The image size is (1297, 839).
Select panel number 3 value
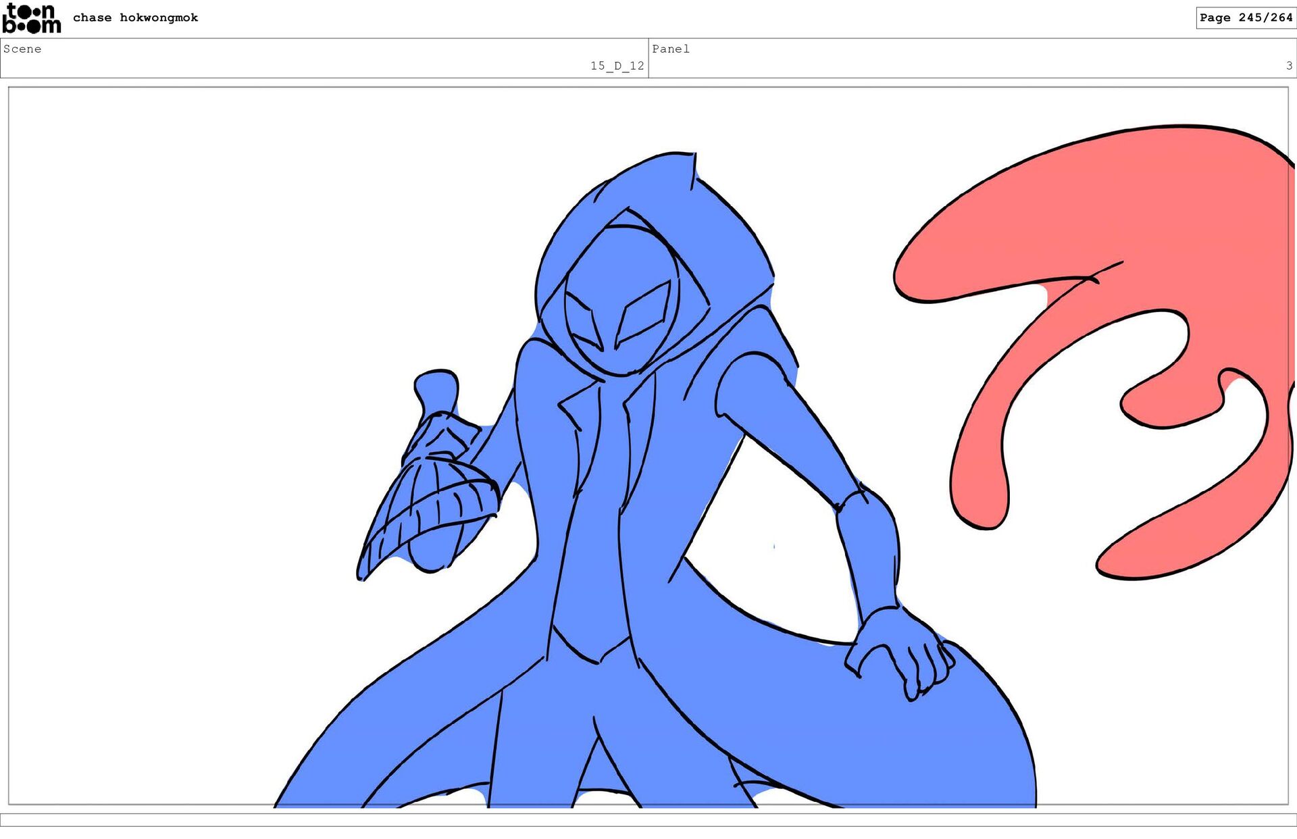[1289, 66]
